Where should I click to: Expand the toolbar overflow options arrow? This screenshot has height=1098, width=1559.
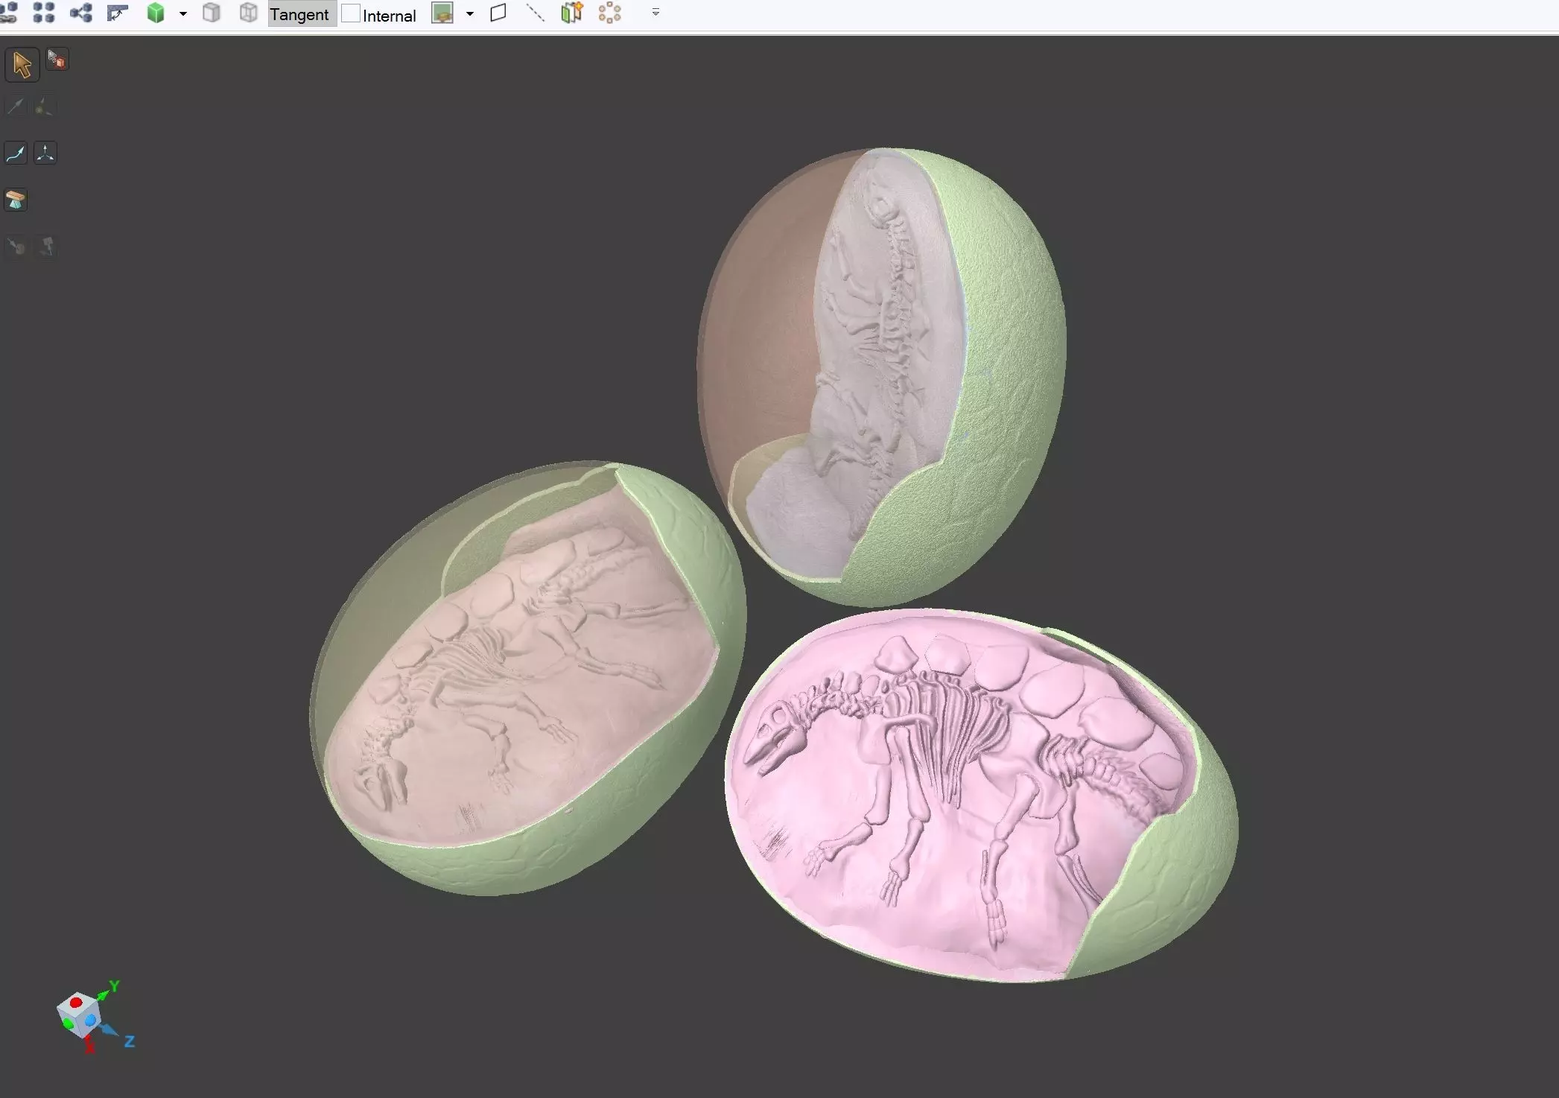pos(655,13)
